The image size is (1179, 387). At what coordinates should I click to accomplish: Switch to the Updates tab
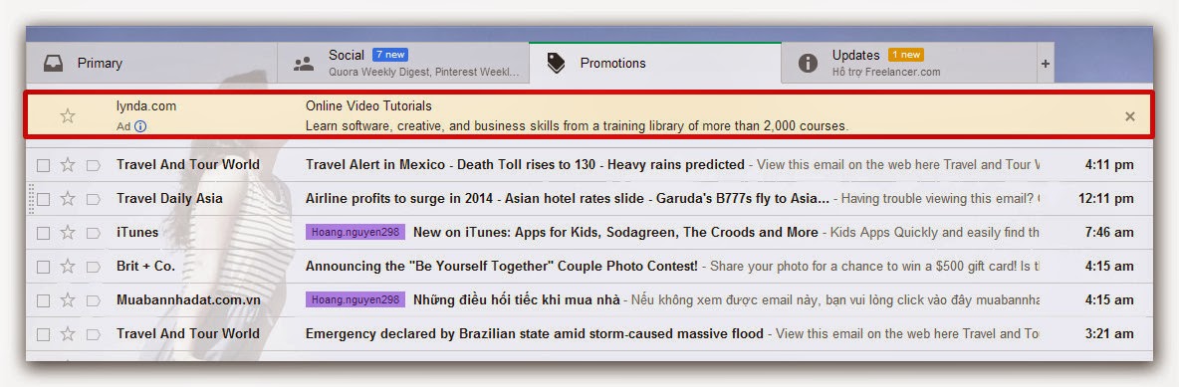tap(908, 63)
